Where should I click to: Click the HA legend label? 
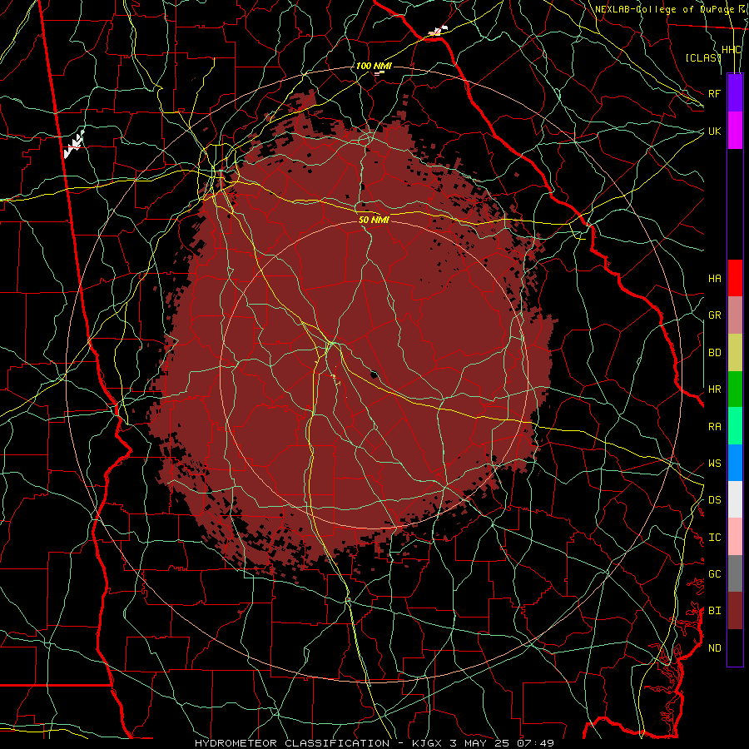click(x=714, y=279)
